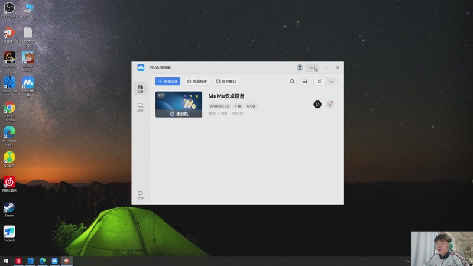Open the OBS Studio desktop shortcut
Viewport: 473px width, 266px height.
[9, 9]
